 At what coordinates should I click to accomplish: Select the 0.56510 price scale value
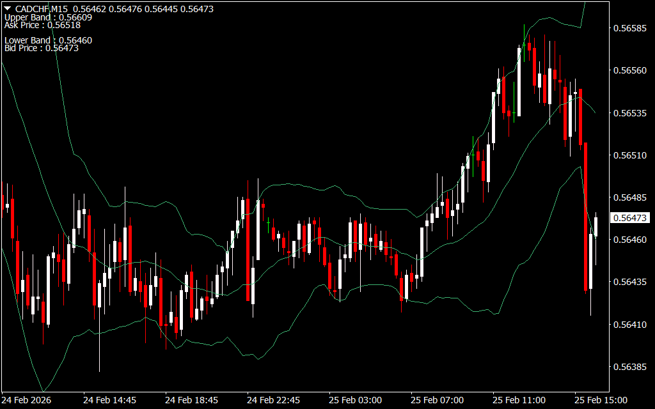(x=630, y=155)
